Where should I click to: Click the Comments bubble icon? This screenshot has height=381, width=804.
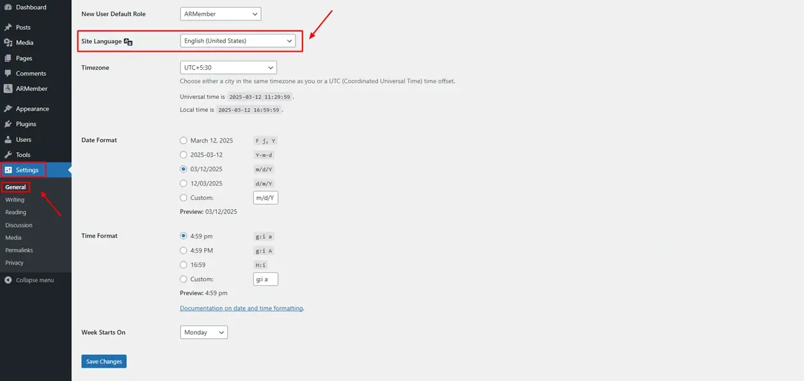pyautogui.click(x=8, y=74)
